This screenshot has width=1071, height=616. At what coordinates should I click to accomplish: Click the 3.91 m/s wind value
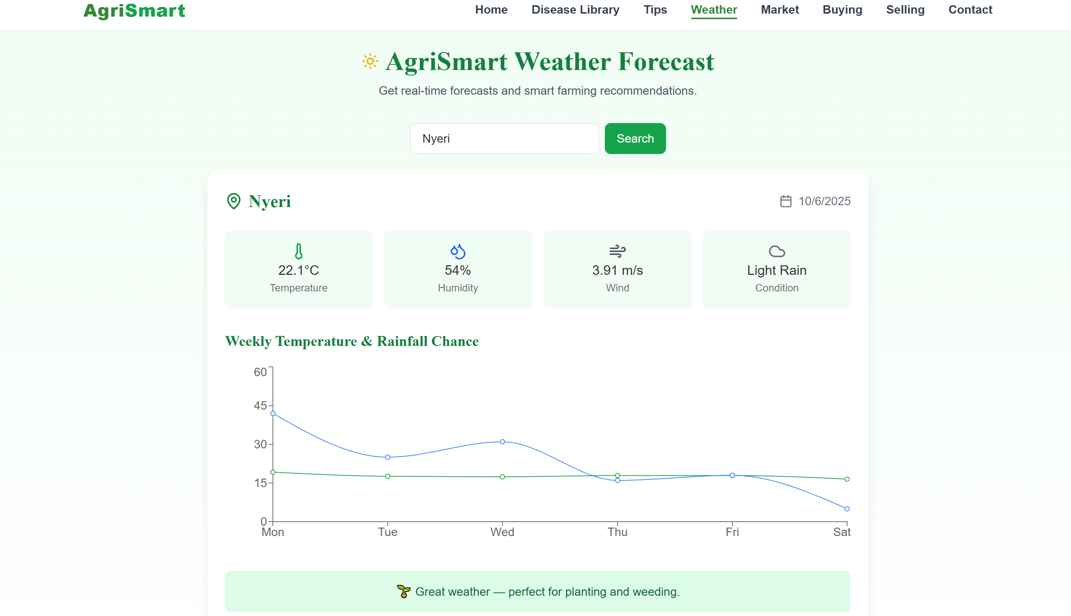pos(617,270)
